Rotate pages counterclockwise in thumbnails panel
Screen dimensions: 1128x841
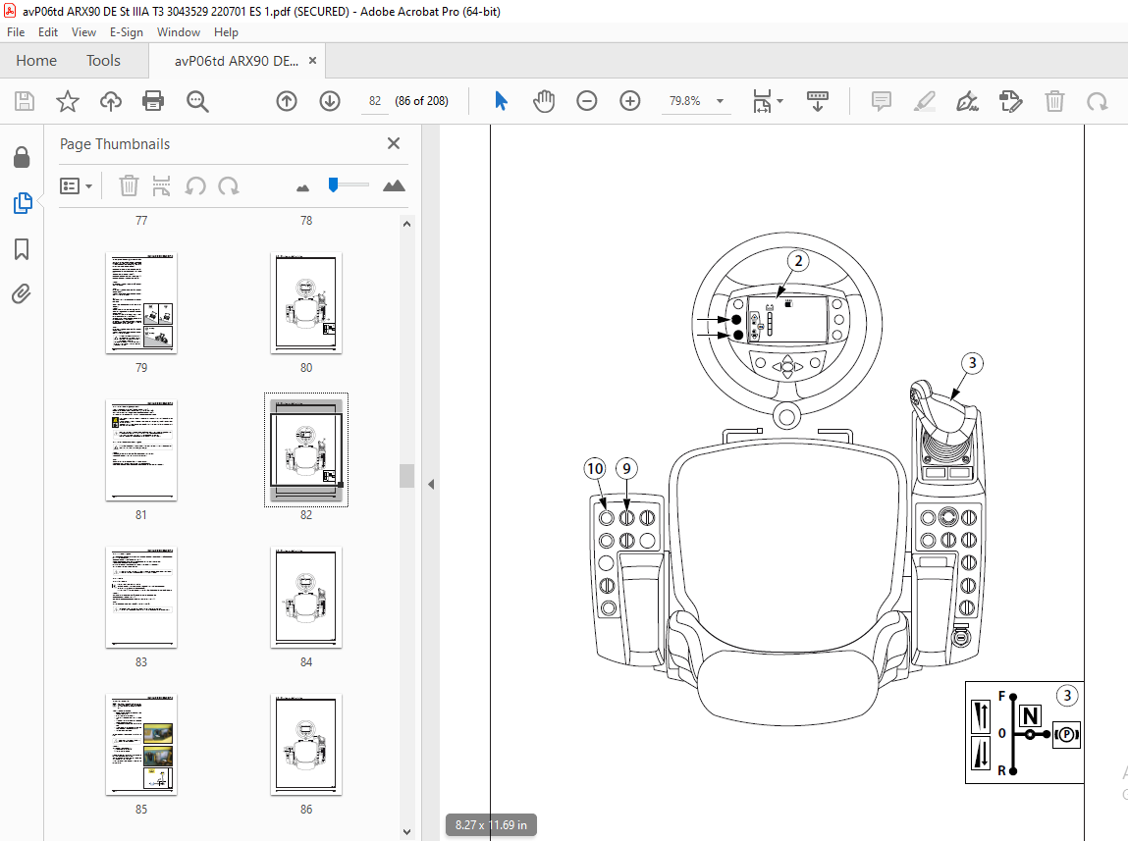click(195, 186)
